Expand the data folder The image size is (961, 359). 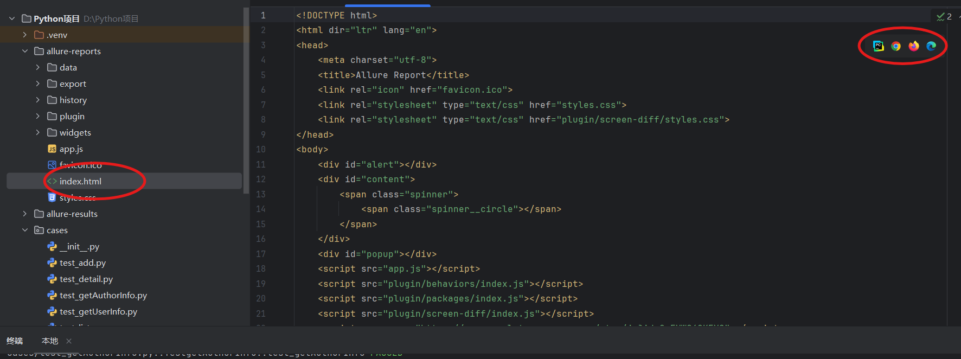(x=38, y=67)
